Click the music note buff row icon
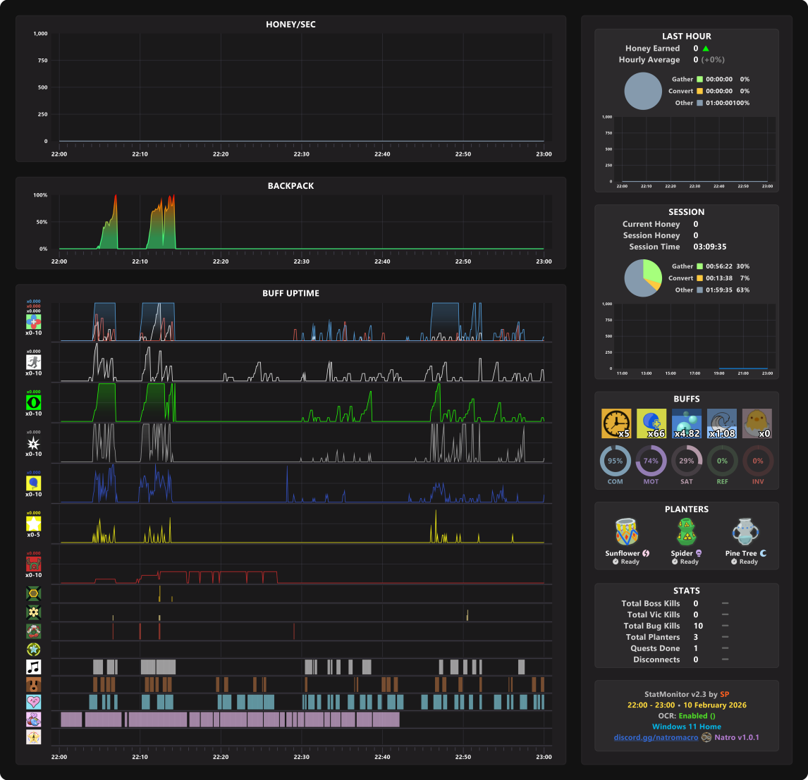 [34, 667]
